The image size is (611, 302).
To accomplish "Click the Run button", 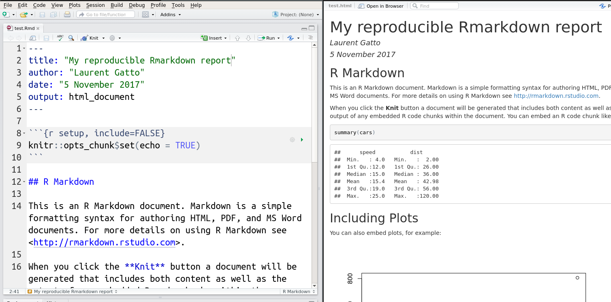I will (x=267, y=38).
